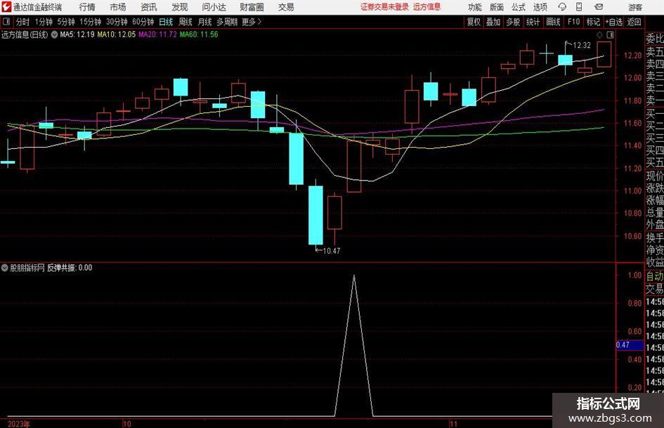
Task: Open the F10 company info tool
Action: pyautogui.click(x=573, y=22)
